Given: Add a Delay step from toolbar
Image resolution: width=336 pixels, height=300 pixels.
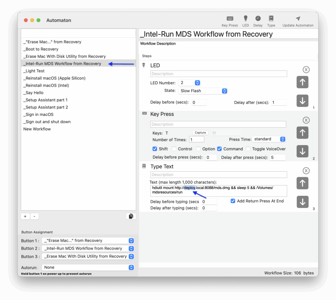Looking at the screenshot, I should click(x=258, y=21).
